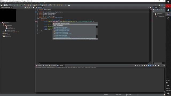Click the Console horizontal scrollbar
The width and height of the screenshot is (171, 96).
(x=100, y=93)
